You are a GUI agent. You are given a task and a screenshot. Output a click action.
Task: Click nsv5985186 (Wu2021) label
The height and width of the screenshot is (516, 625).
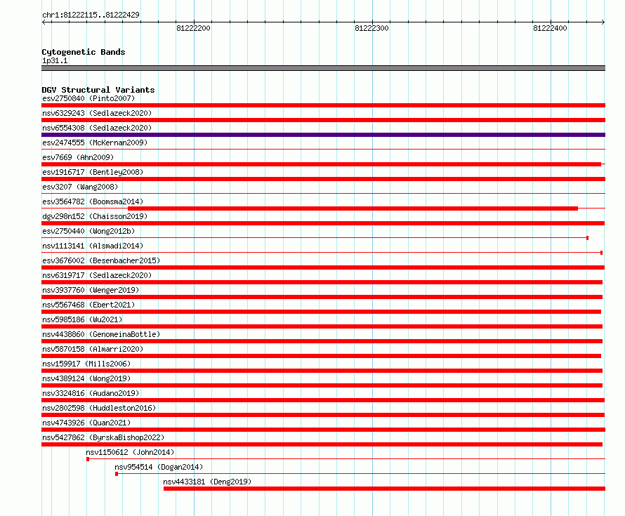[82, 319]
